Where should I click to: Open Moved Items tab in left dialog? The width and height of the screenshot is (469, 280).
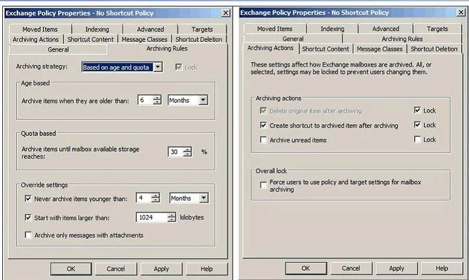tap(40, 30)
